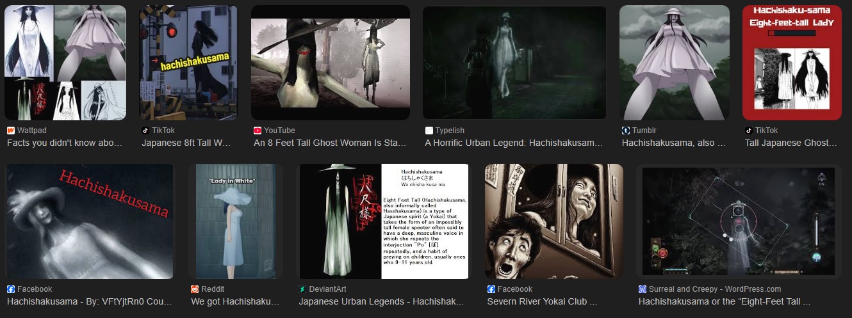The height and width of the screenshot is (318, 852).
Task: Open 'Hachishakusama, also ...' Tumblr link
Action: (x=673, y=143)
